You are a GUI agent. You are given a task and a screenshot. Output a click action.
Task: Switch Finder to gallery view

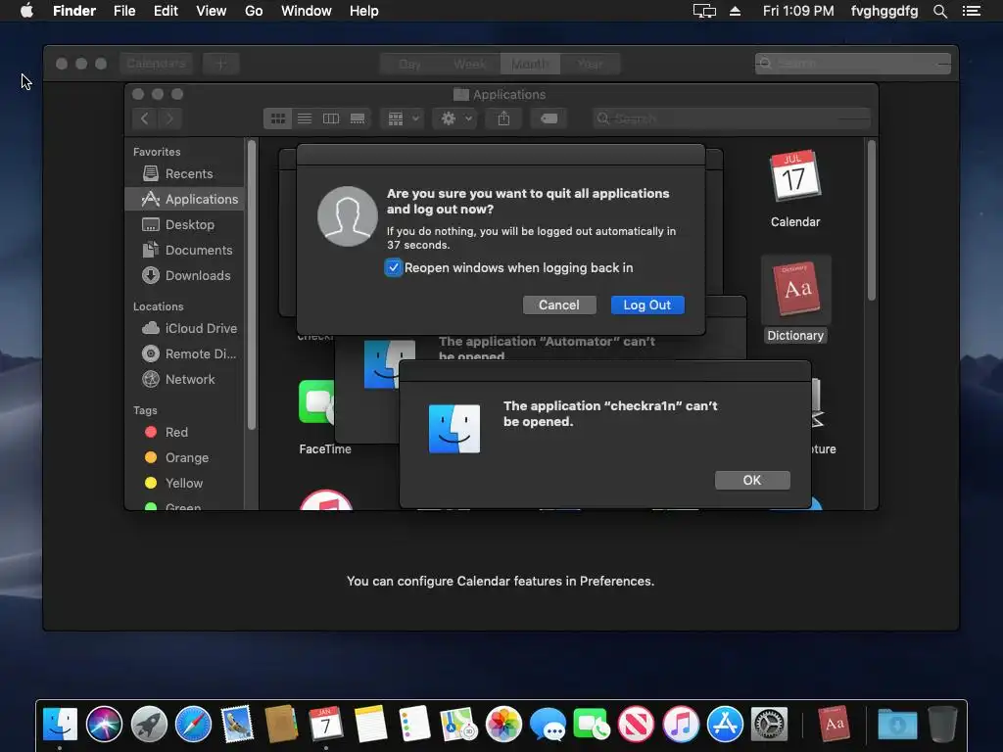point(358,118)
